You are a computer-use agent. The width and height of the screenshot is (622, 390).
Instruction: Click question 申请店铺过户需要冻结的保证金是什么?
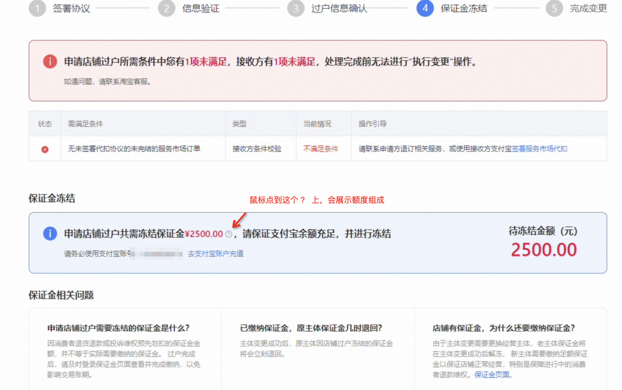119,328
